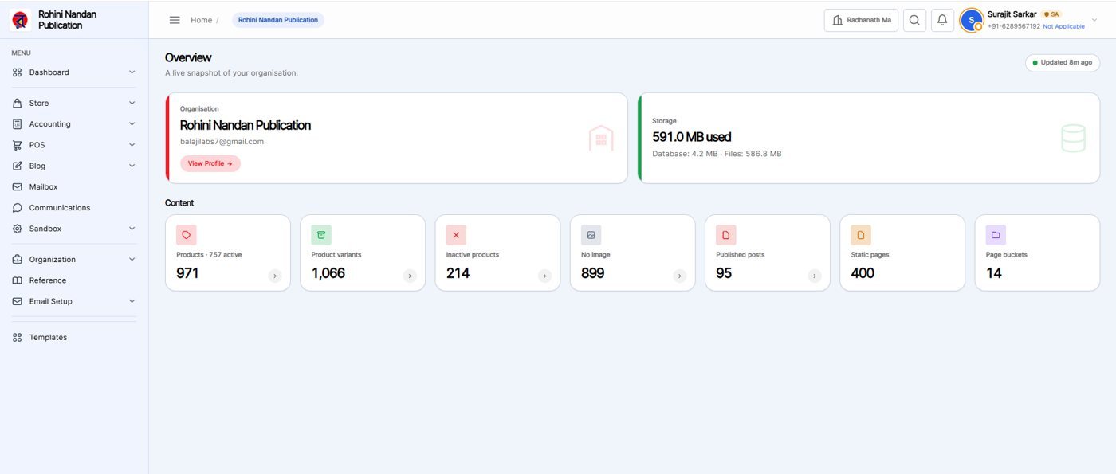Screen dimensions: 1116x474
Task: Click the Updated 8m ago badge
Action: coord(1063,63)
